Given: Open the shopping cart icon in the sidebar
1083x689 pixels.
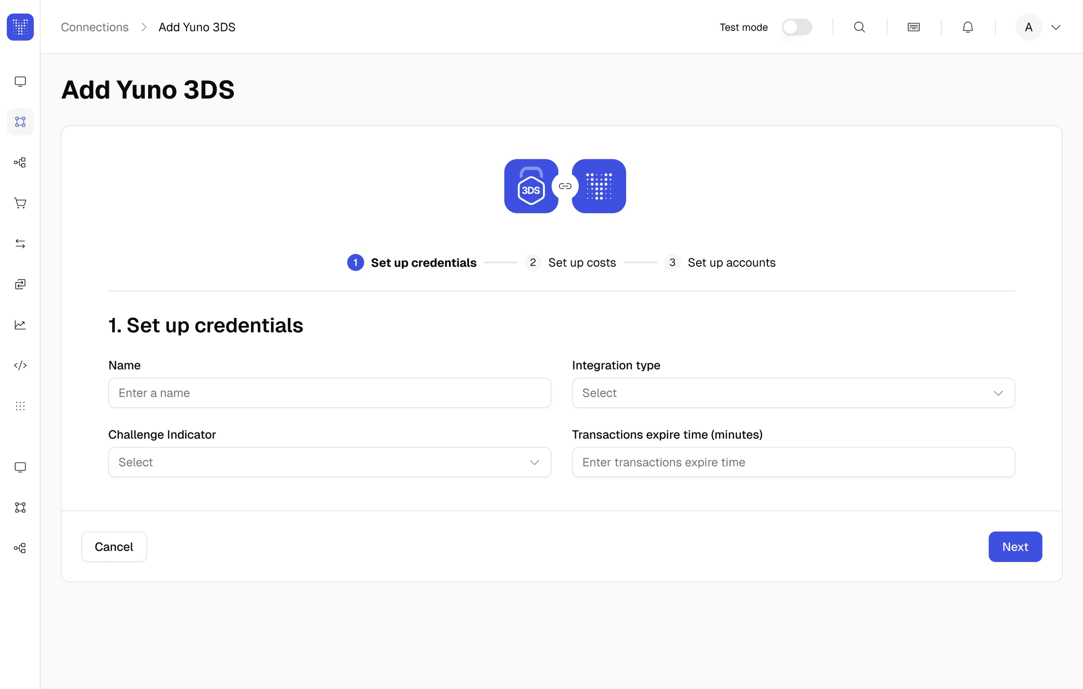Looking at the screenshot, I should coord(20,203).
